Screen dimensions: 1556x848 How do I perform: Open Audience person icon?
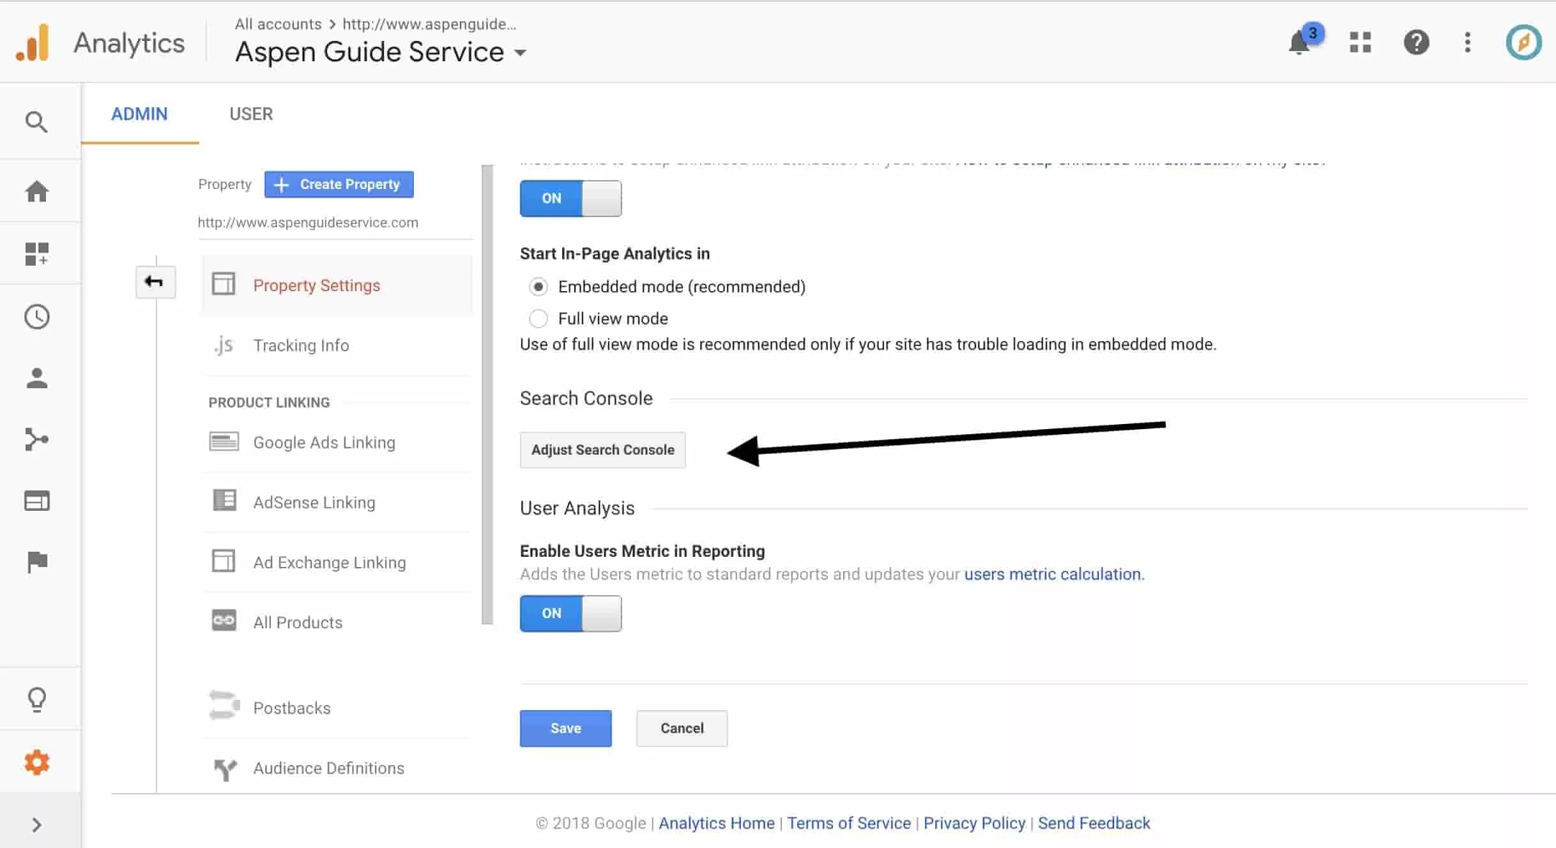point(36,378)
